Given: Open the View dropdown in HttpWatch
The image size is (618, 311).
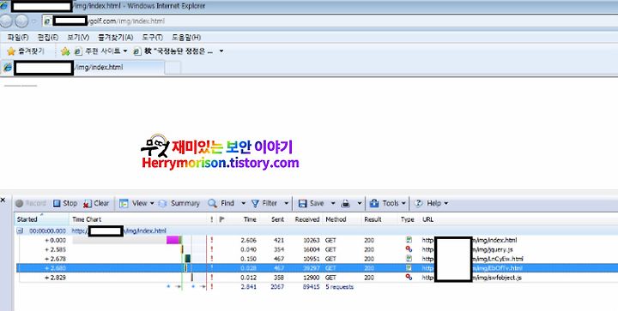Looking at the screenshot, I should [136, 203].
